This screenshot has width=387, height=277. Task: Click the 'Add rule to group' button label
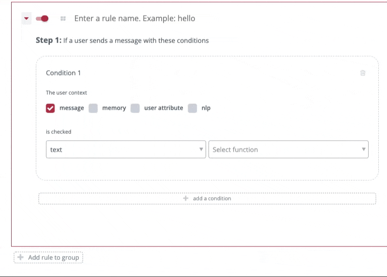(53, 258)
